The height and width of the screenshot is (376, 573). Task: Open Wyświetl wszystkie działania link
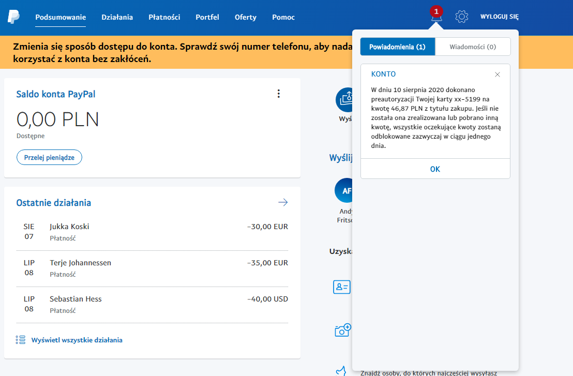pos(77,340)
